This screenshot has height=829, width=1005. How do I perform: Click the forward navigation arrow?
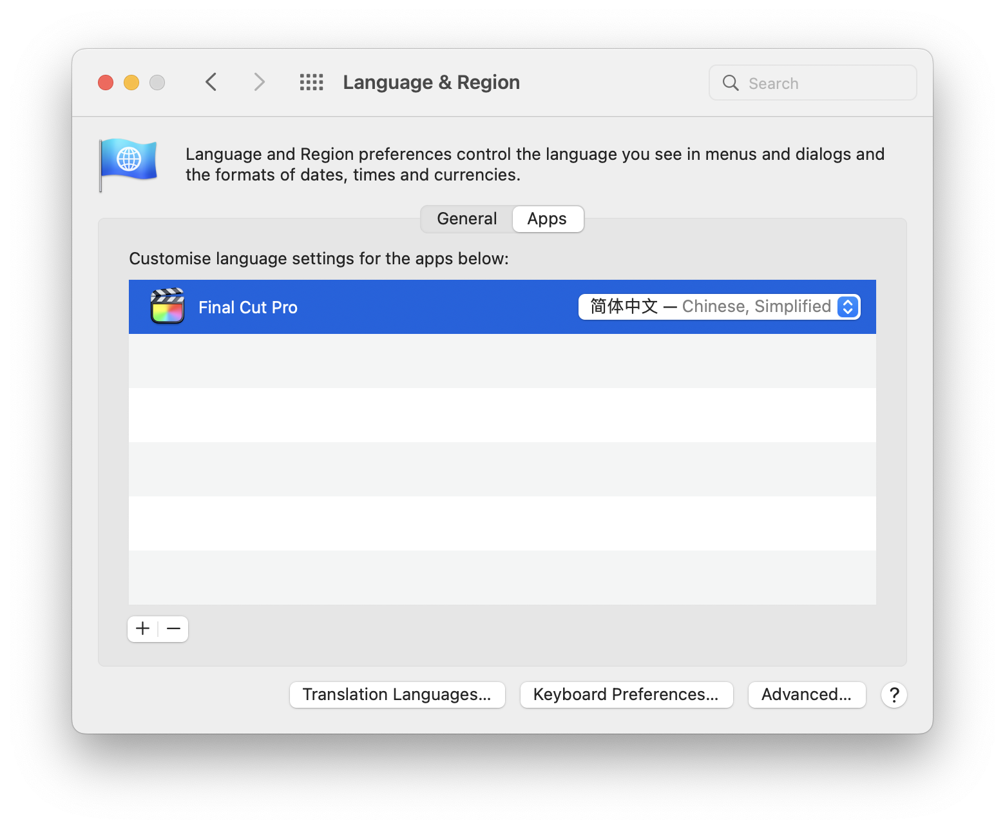[x=258, y=82]
